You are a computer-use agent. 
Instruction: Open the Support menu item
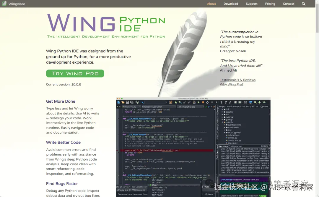tap(251, 4)
